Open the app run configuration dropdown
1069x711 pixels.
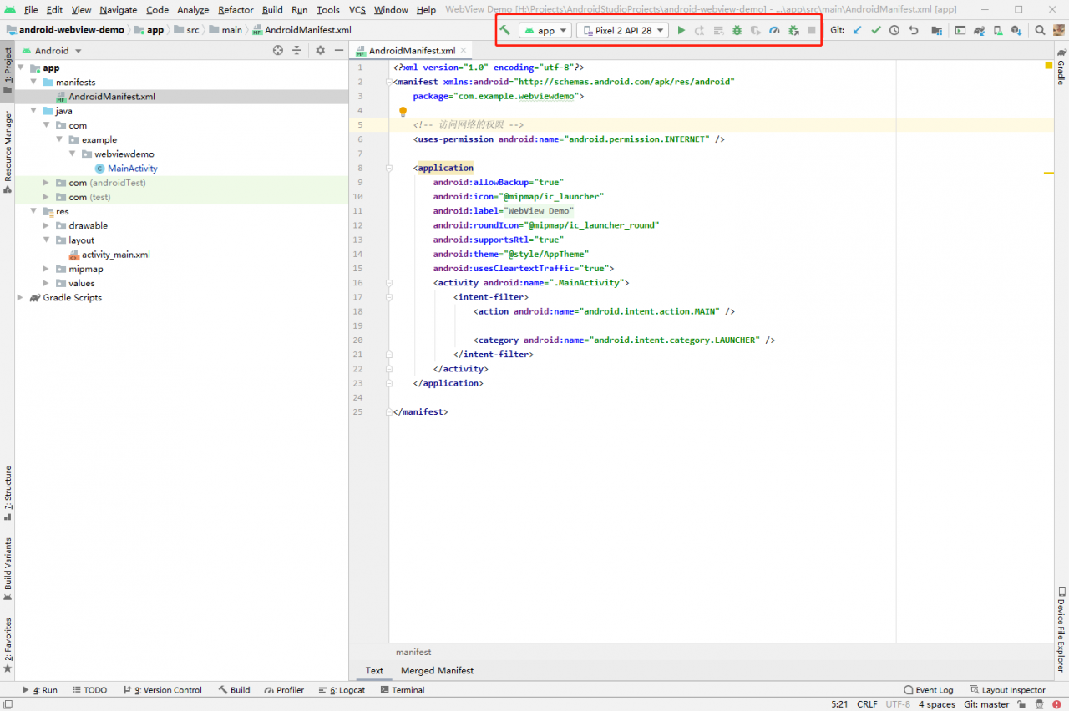tap(546, 30)
